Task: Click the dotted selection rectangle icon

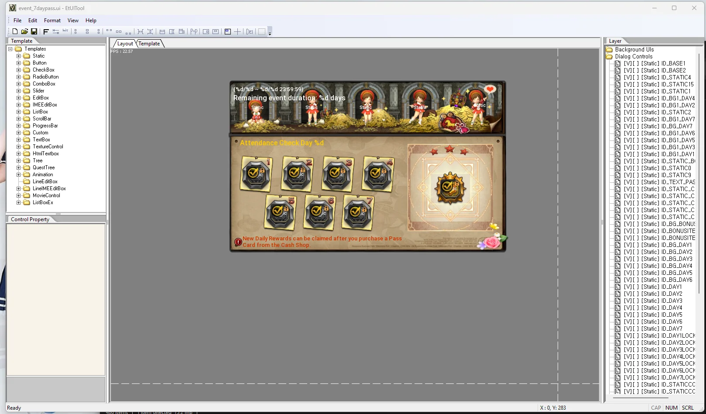Action: tap(262, 31)
